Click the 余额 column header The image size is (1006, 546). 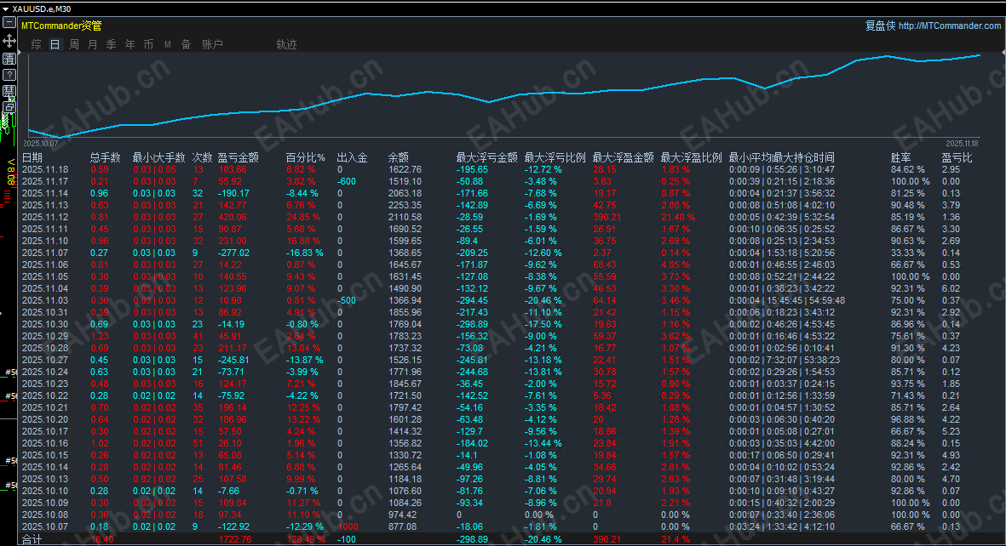(399, 157)
